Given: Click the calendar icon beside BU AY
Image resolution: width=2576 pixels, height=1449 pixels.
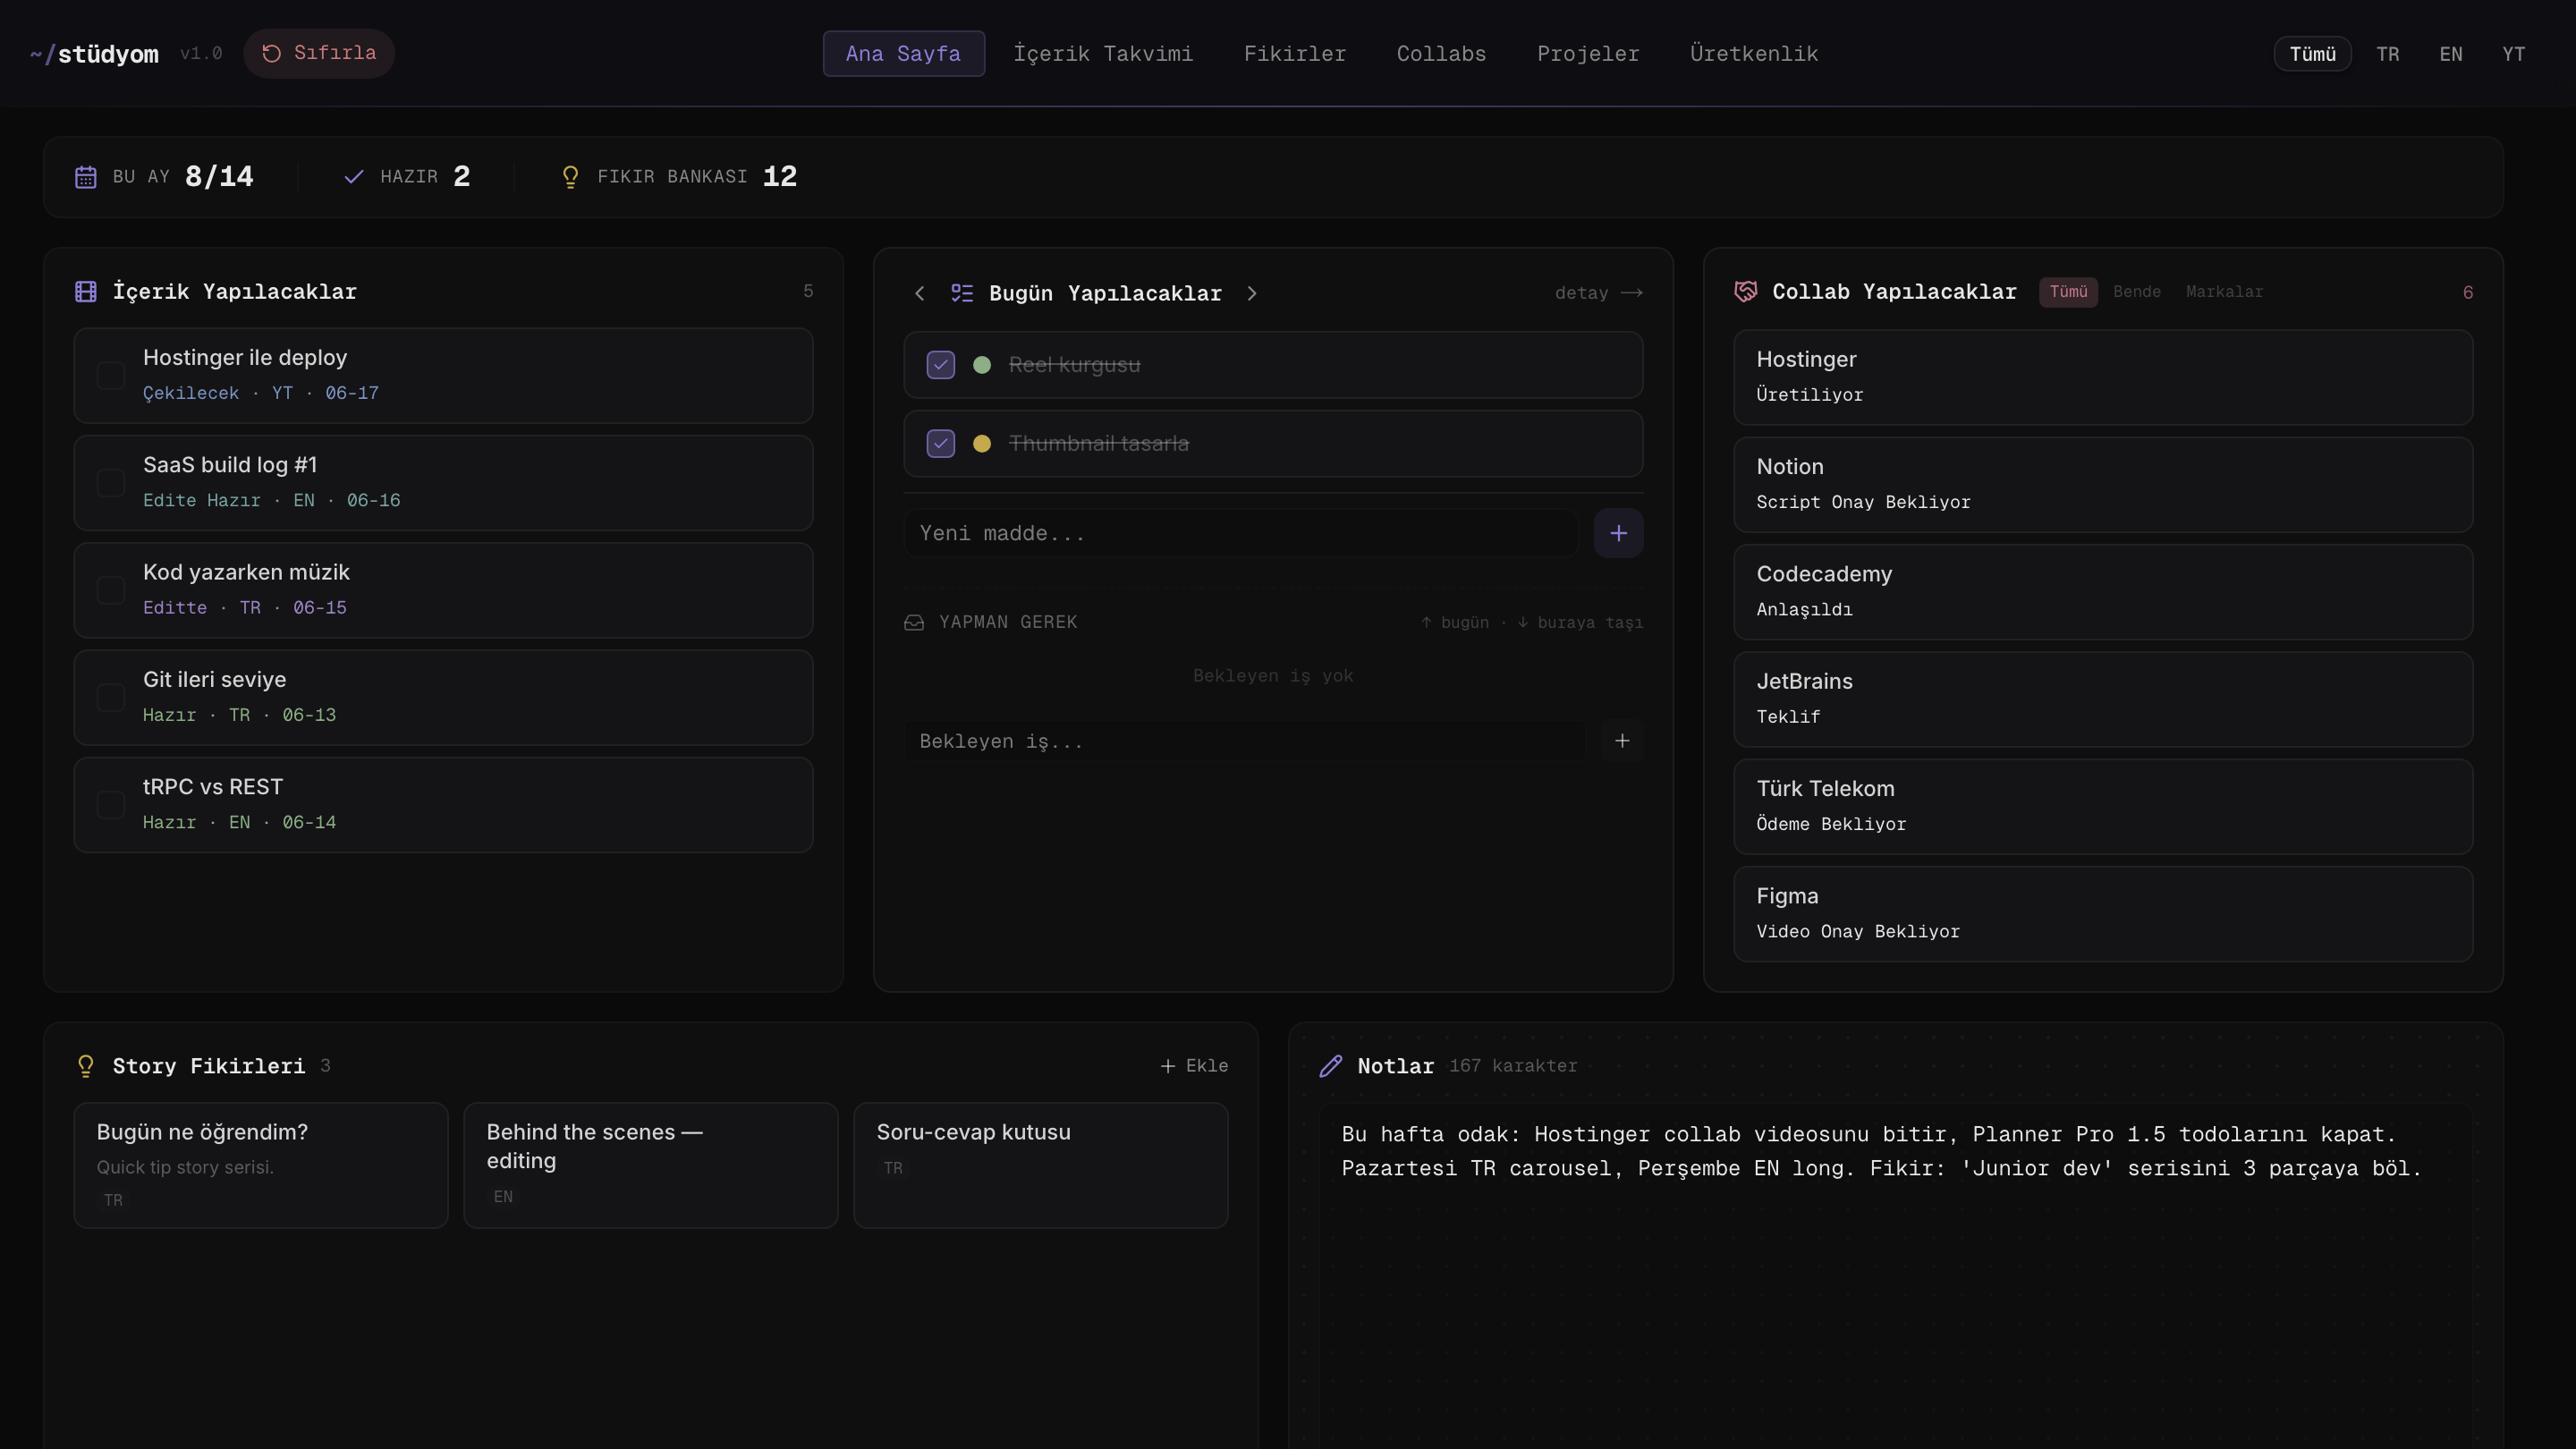Looking at the screenshot, I should 86,177.
